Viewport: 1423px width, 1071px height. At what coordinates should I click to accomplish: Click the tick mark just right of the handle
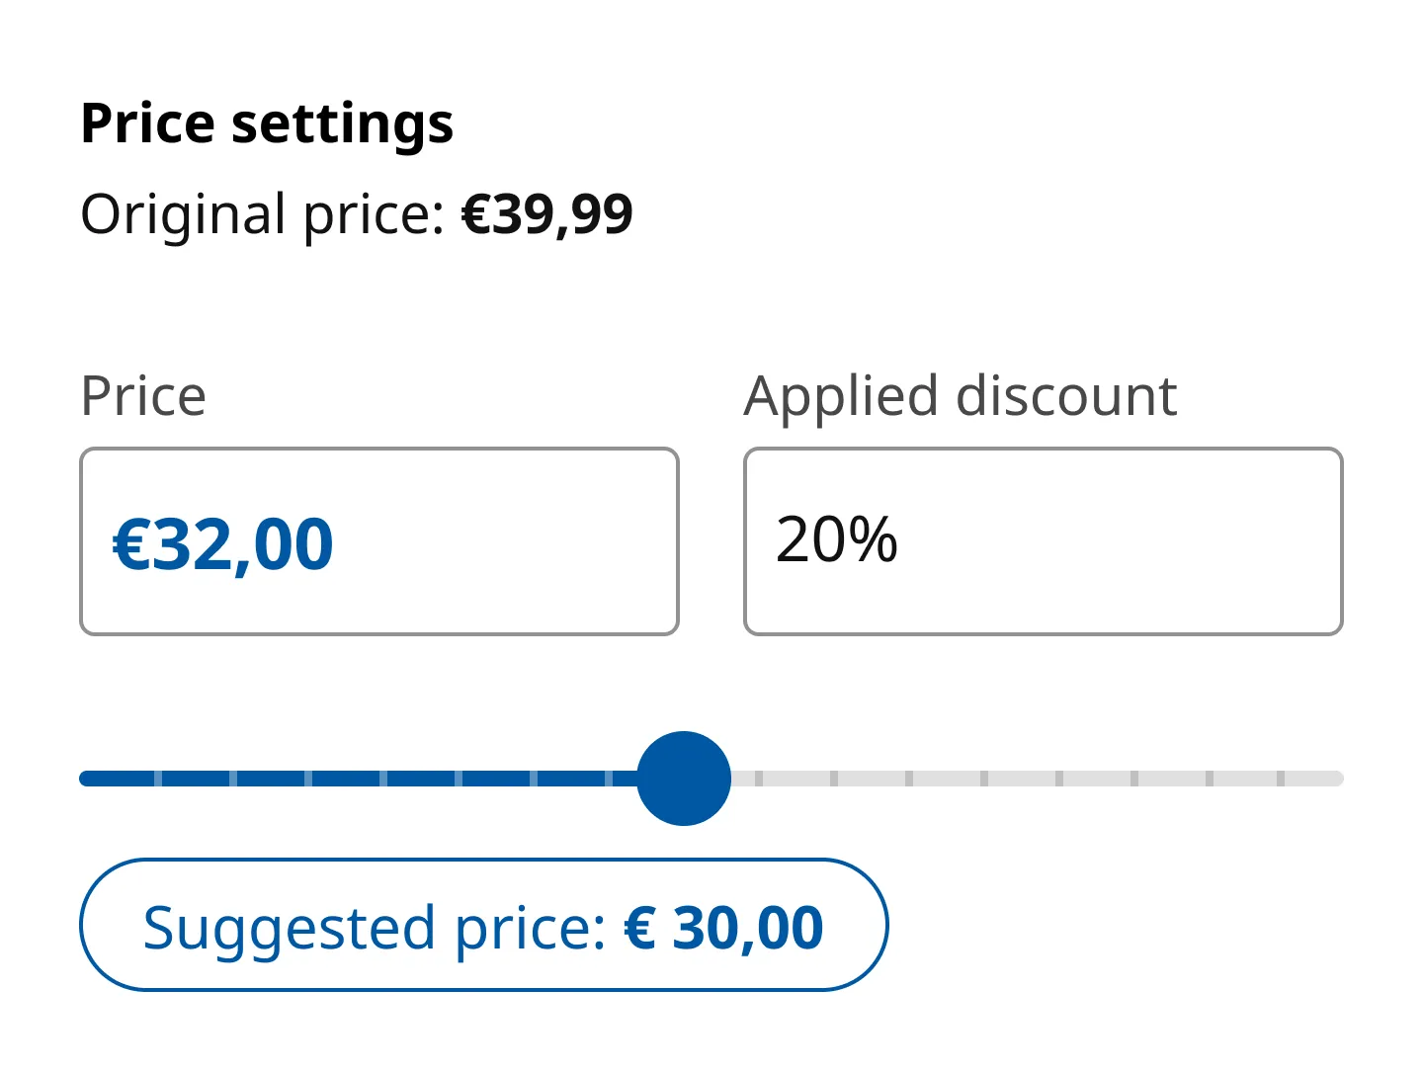(758, 778)
